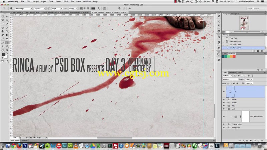This screenshot has height=150, width=267.
Task: Hide the bed layer group
Action: [x=224, y=109]
